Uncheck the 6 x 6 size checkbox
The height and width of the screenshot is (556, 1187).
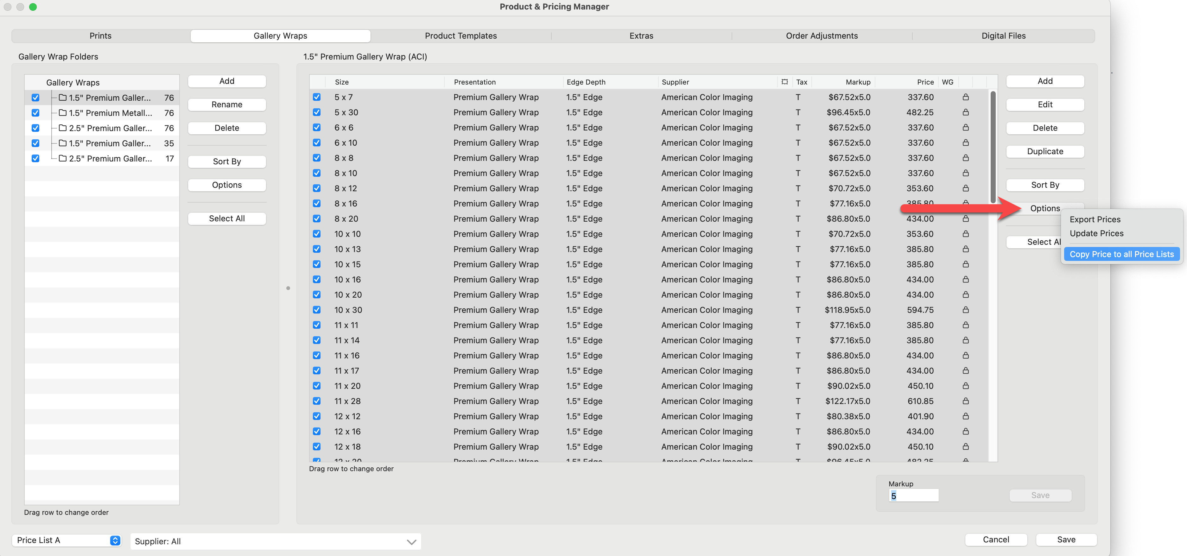(x=317, y=128)
